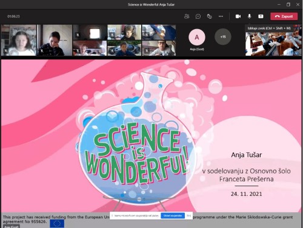Mute the microphone

pyautogui.click(x=250, y=16)
